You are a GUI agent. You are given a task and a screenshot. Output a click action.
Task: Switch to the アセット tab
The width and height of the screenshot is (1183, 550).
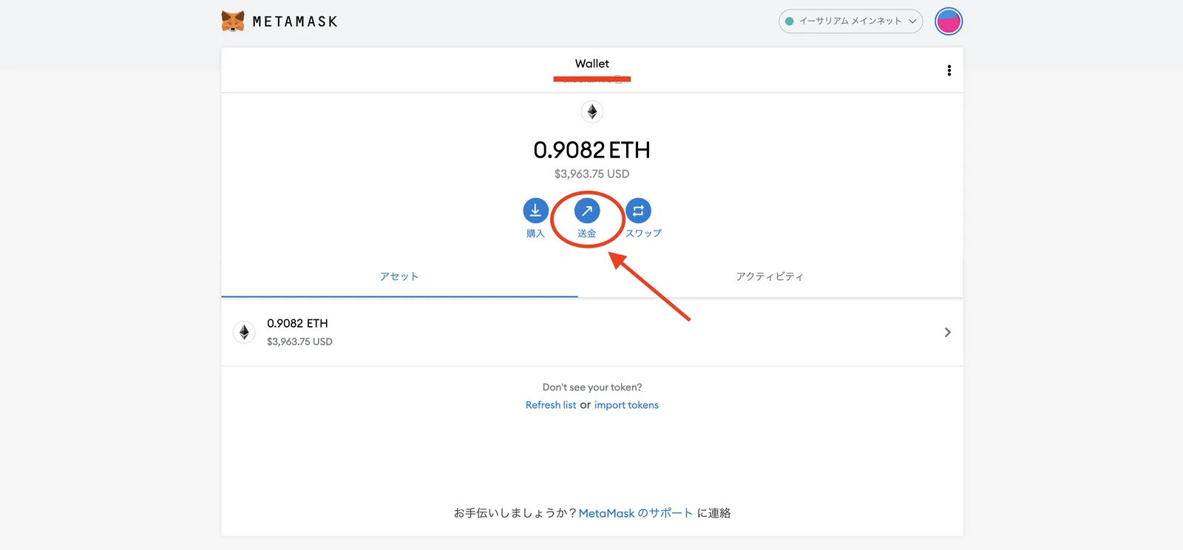tap(399, 276)
